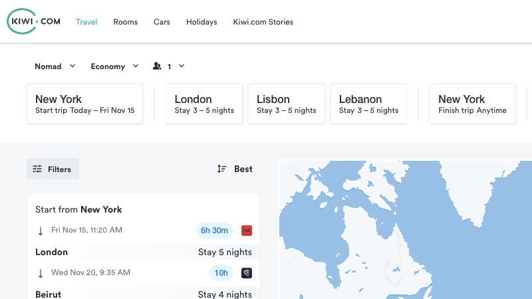Click the London Stay 5 nights row

coord(144,252)
